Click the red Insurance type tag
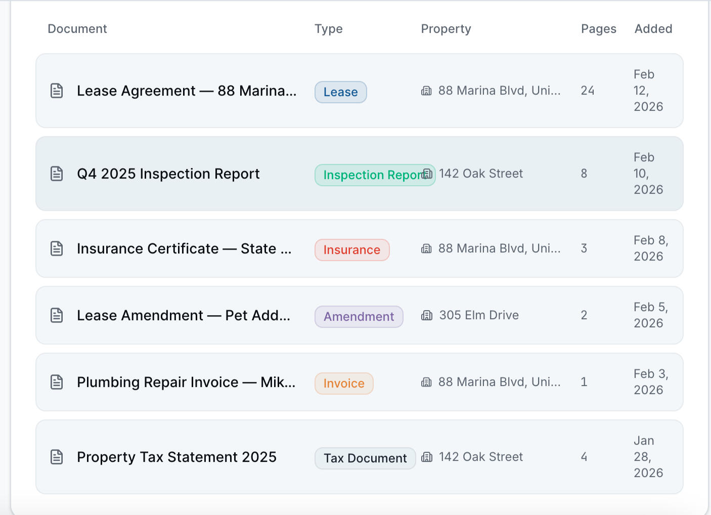 tap(351, 250)
